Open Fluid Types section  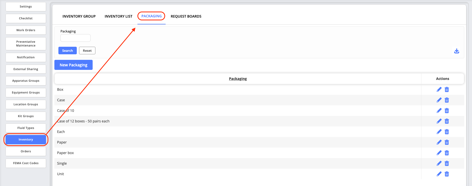pos(26,128)
